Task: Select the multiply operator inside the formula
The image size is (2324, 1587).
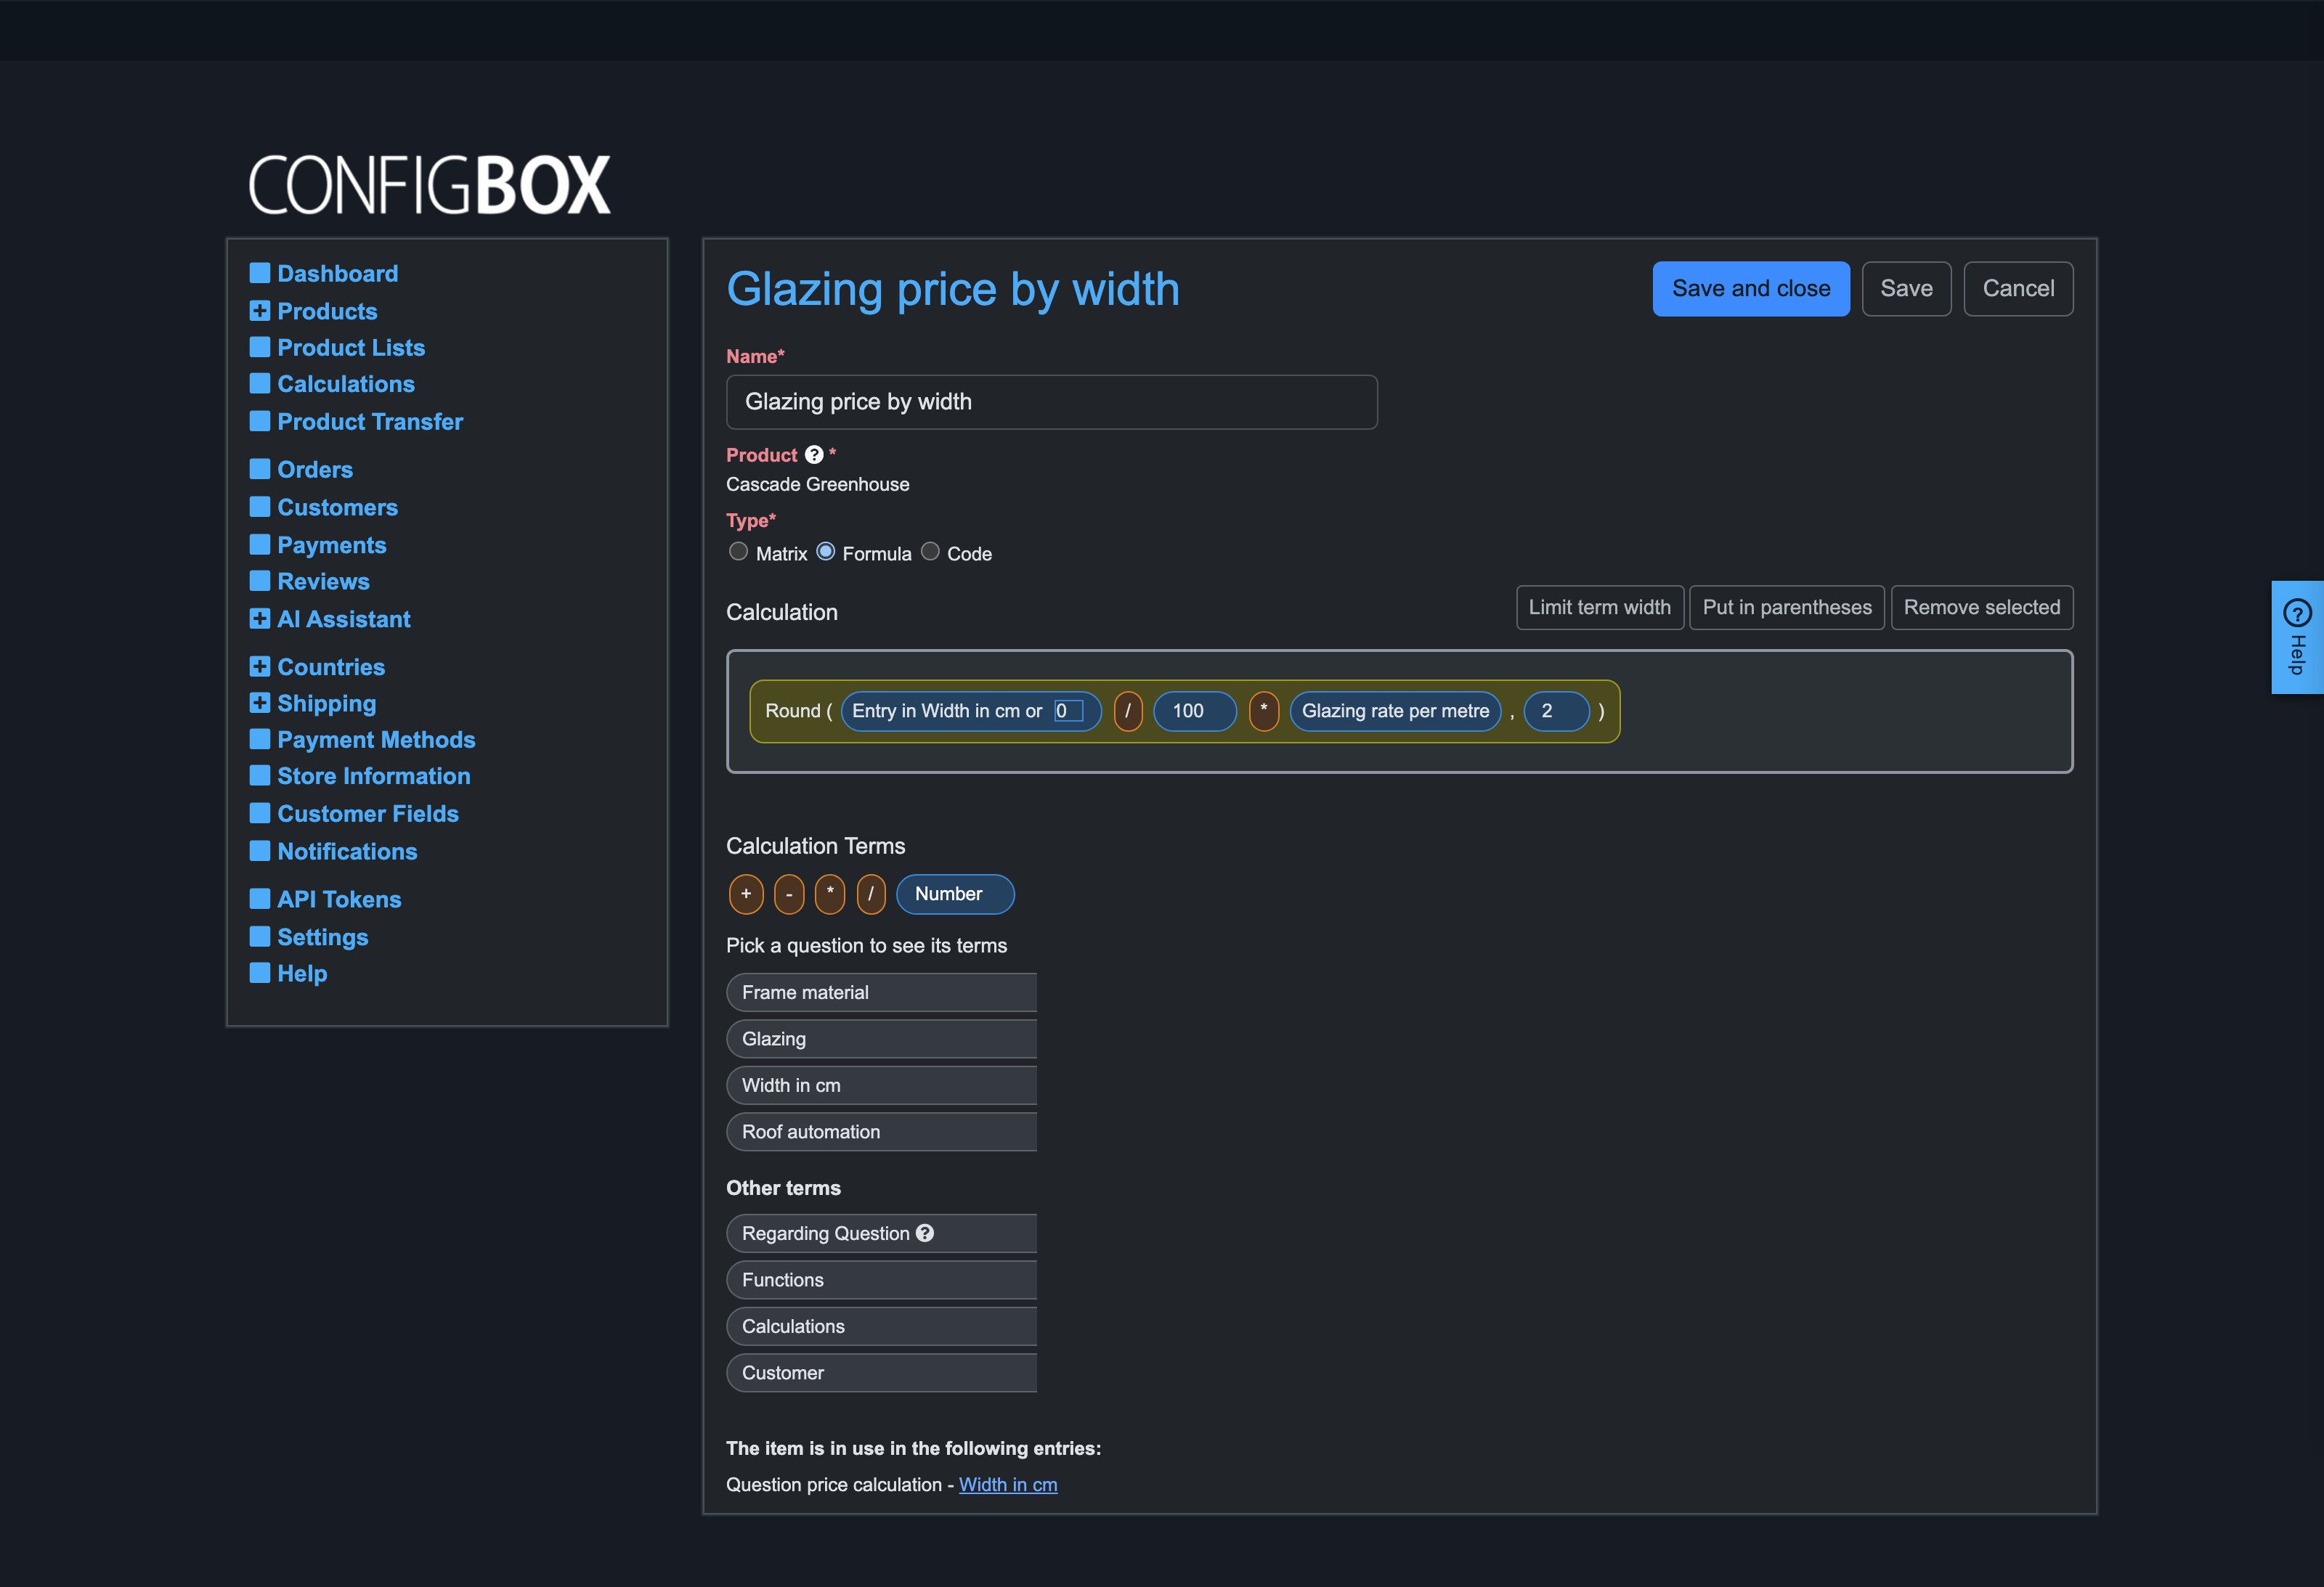Action: pos(1264,711)
